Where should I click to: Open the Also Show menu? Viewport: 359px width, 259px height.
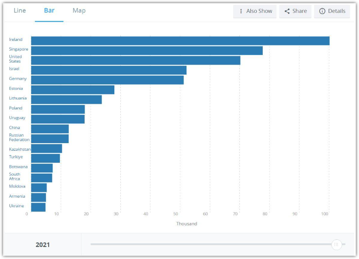tap(255, 11)
